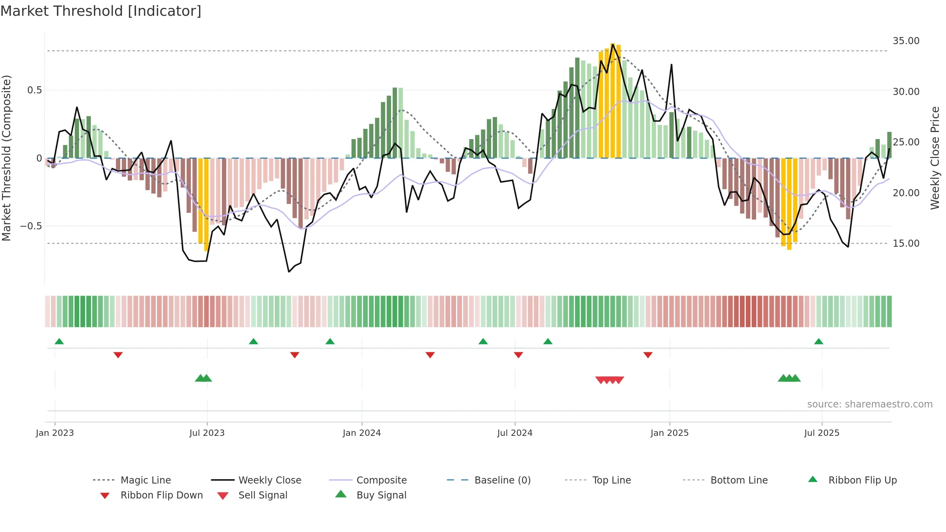946x532 pixels.
Task: Click the Weekly Close Price axis title
Action: click(935, 158)
